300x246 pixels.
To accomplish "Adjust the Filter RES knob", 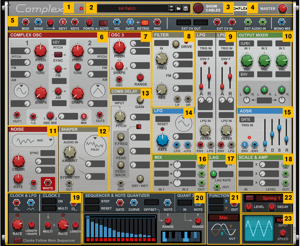I will coord(162,90).
